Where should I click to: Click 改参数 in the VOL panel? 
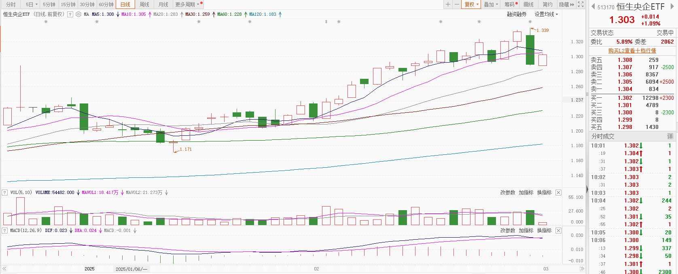click(x=507, y=192)
